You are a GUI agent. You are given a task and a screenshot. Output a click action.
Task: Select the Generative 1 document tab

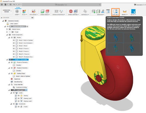click(62, 5)
